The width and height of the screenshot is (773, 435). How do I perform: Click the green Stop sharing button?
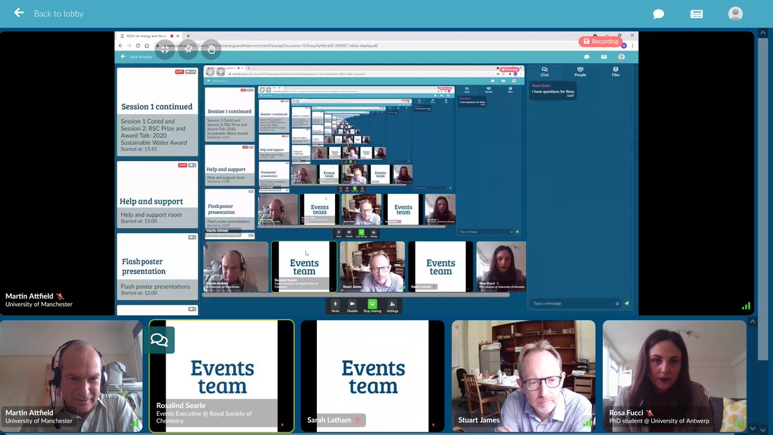pos(372,305)
